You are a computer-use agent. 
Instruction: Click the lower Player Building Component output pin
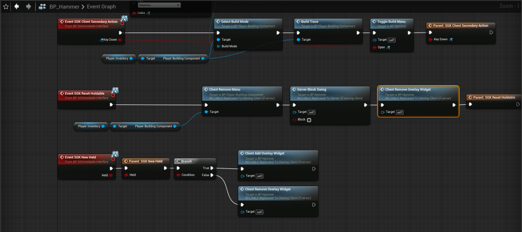click(174, 126)
